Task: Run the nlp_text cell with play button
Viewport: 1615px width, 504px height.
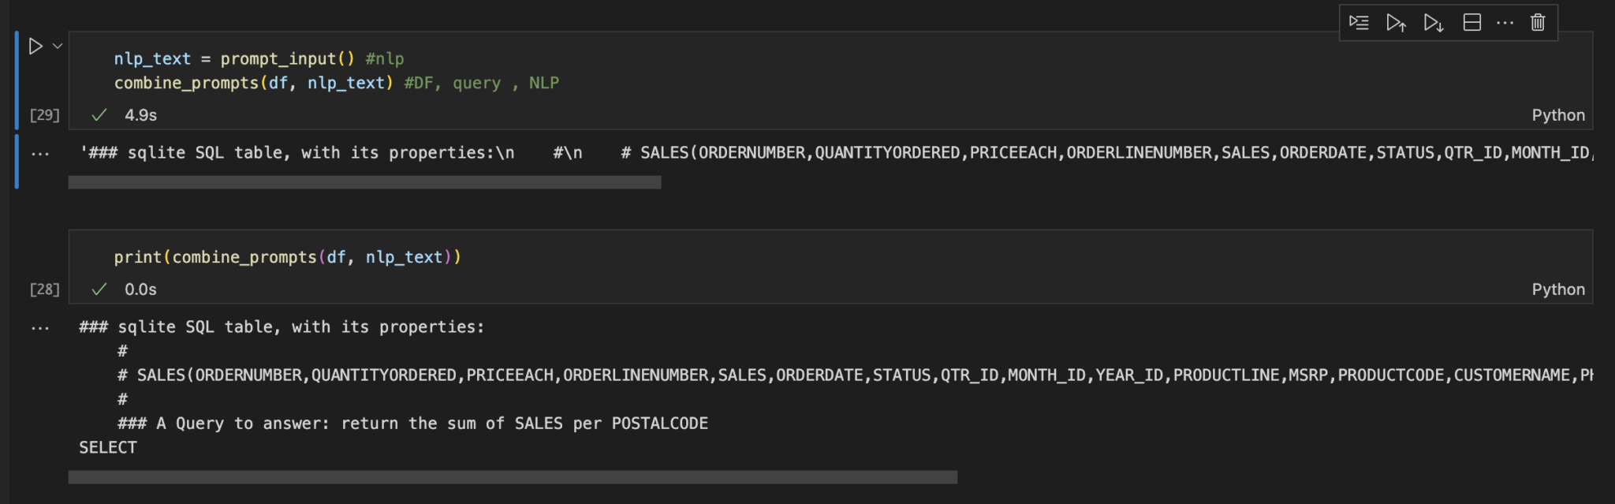Action: coord(35,46)
